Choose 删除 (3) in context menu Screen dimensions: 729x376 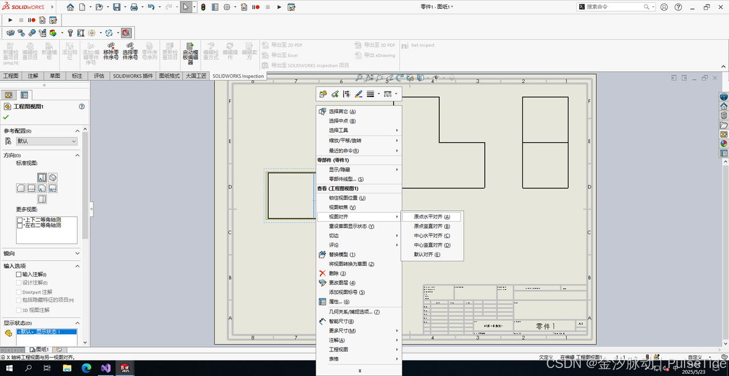359,273
